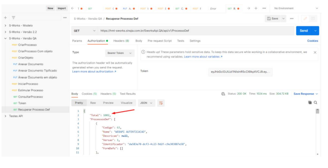
Task: Expand the Testes API collection
Action: click(6, 116)
